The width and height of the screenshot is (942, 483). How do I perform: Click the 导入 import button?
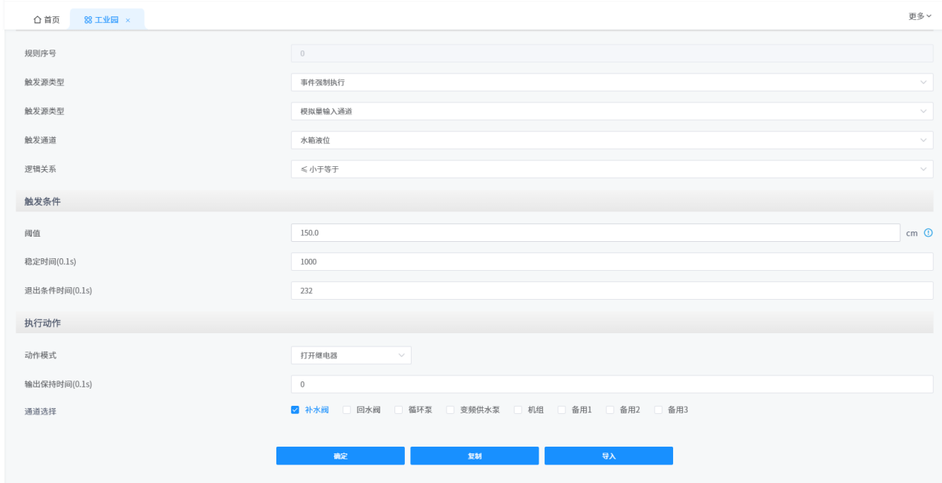[608, 456]
